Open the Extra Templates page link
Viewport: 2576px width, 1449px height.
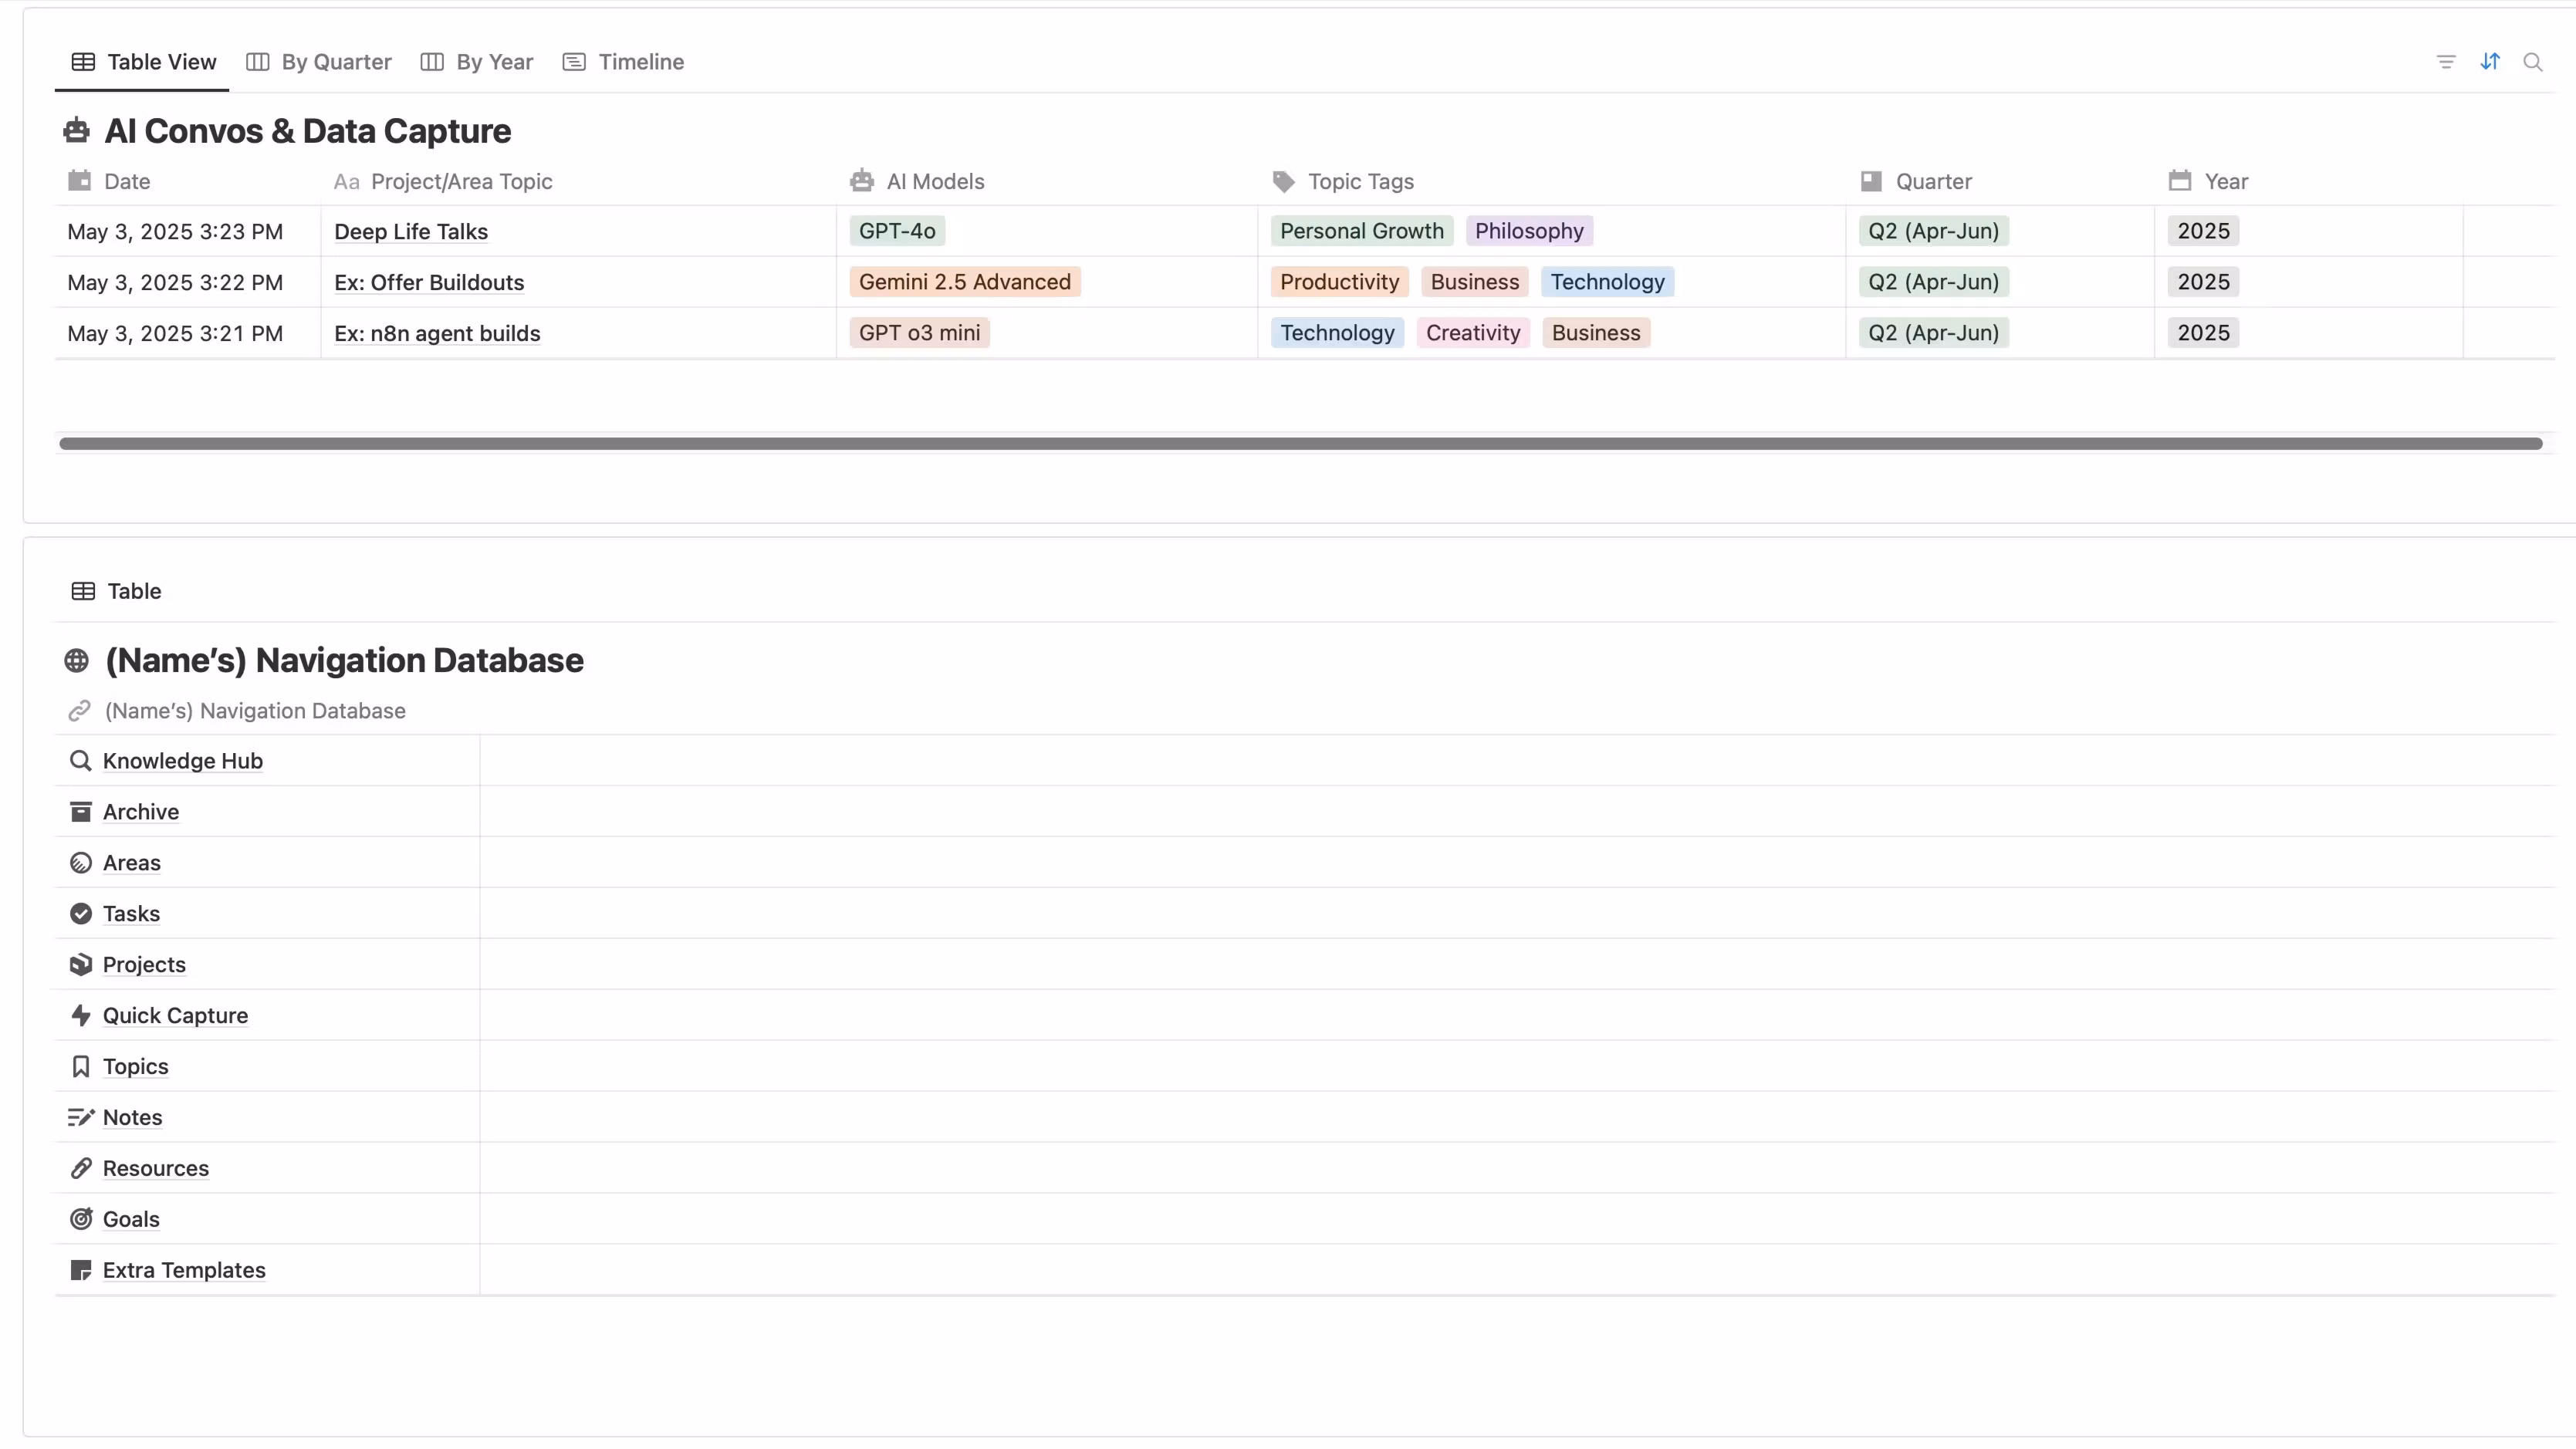tap(184, 1270)
